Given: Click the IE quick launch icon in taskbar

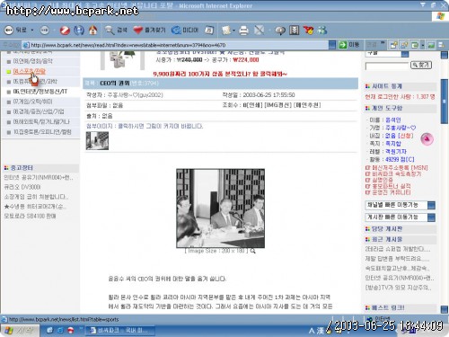Looking at the screenshot, I should 60,331.
